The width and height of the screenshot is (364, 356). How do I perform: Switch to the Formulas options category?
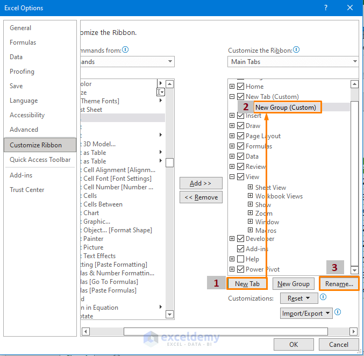24,42
